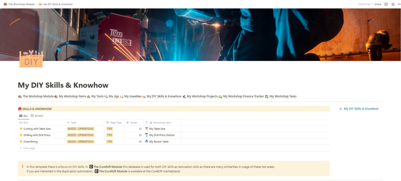Viewport: 401px width, 181px height.
Task: Click WOOD - OPERATIONS tag in Table Saw row
Action: pyautogui.click(x=81, y=129)
